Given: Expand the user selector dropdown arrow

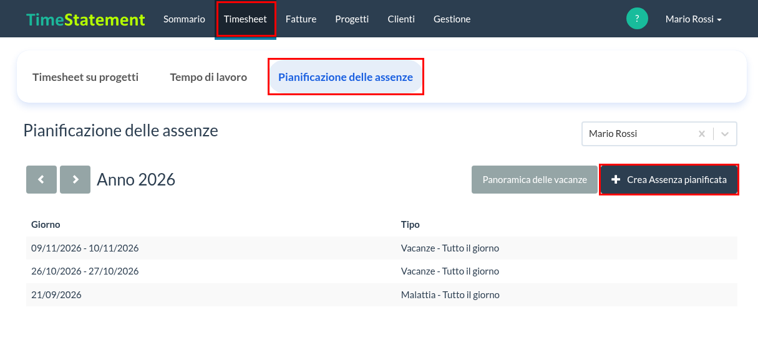Looking at the screenshot, I should (x=725, y=134).
